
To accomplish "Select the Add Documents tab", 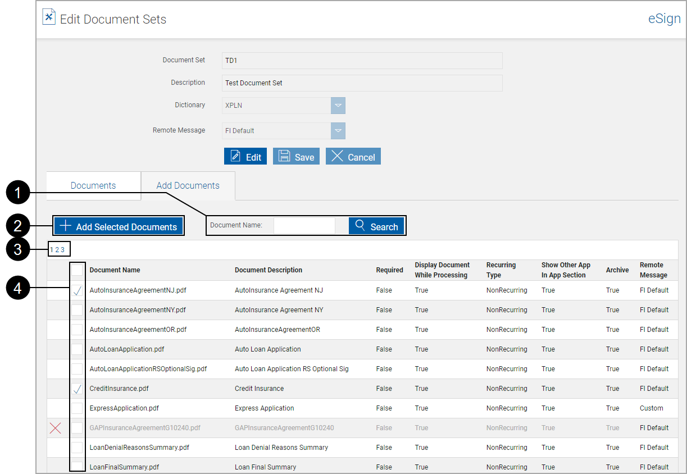I will coord(188,185).
